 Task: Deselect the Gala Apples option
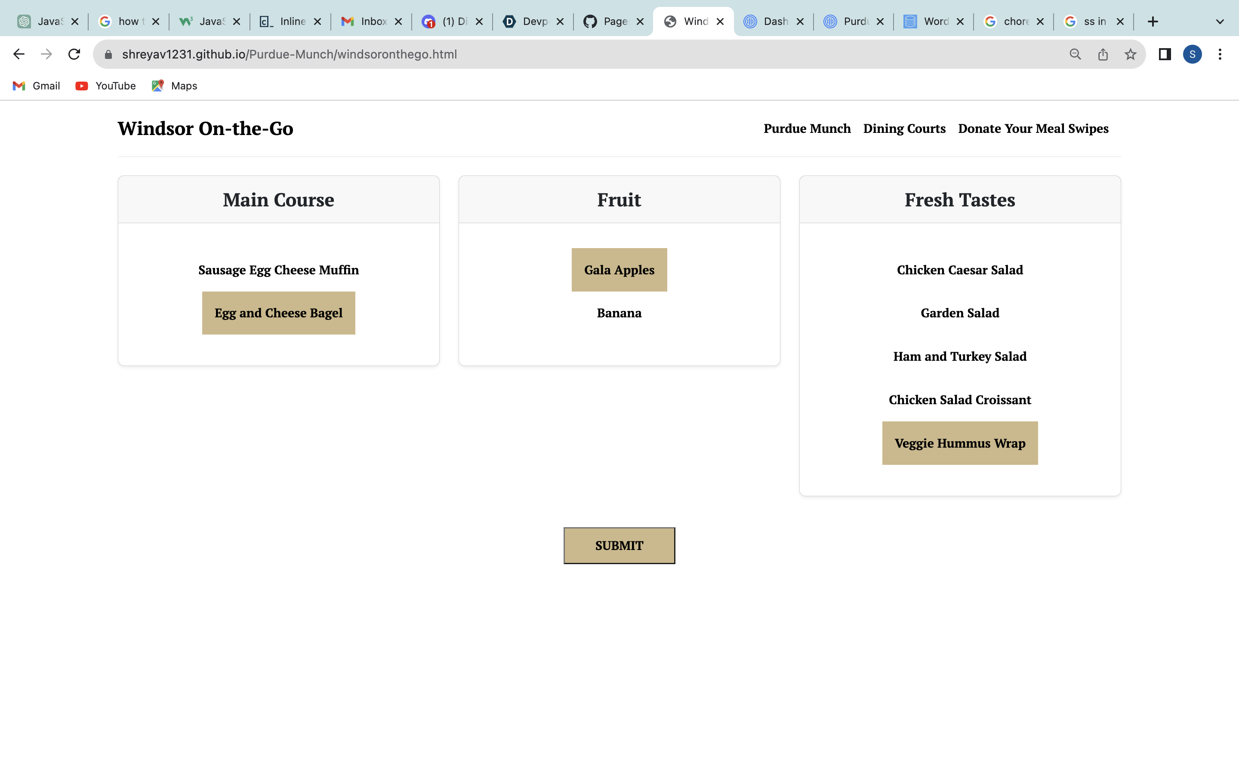click(x=619, y=270)
